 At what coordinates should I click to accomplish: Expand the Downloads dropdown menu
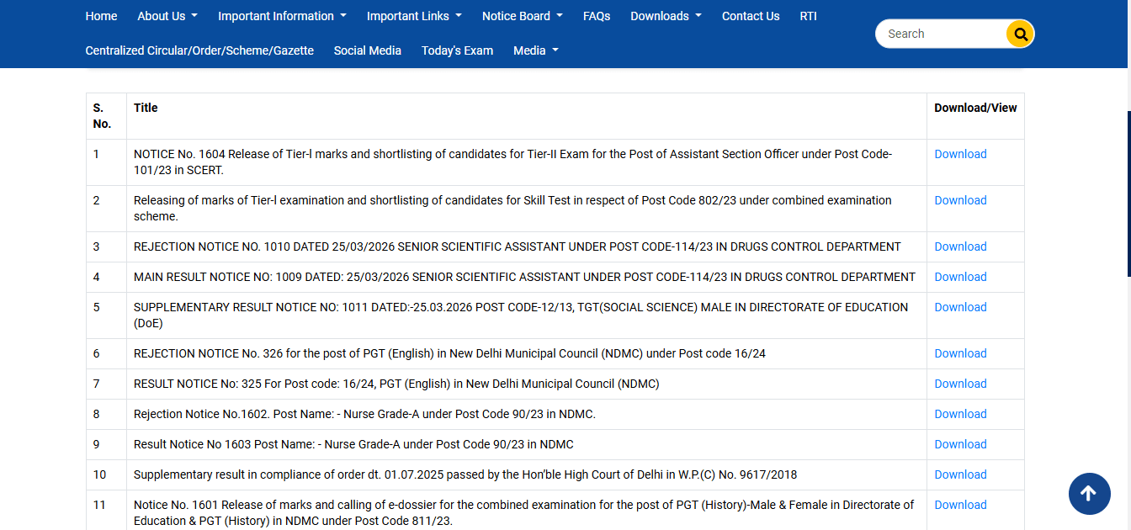pyautogui.click(x=665, y=15)
